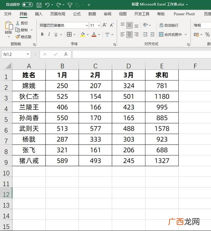The image size is (211, 231).
Task: Click the Insert Function fx button
Action: tap(66, 54)
